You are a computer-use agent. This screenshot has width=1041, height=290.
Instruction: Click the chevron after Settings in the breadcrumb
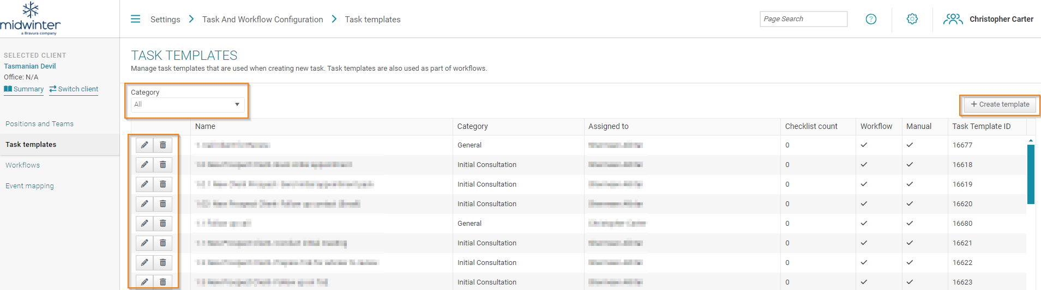(191, 19)
